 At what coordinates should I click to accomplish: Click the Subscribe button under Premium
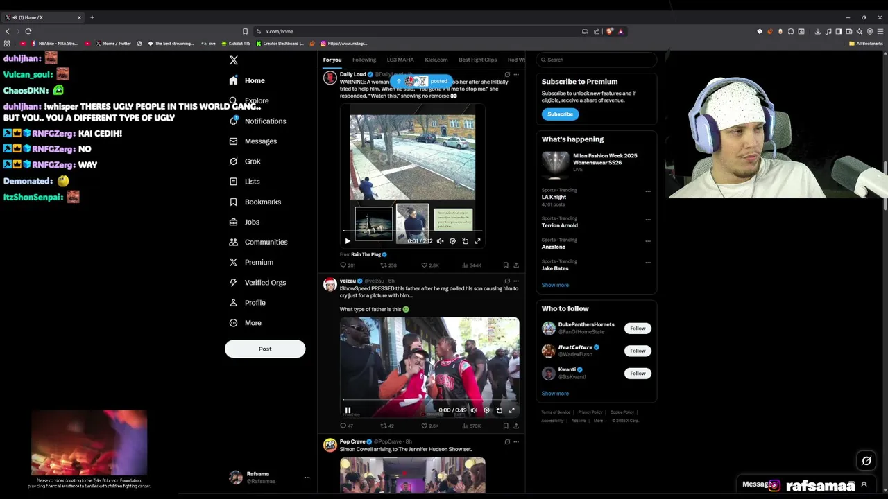pos(560,114)
